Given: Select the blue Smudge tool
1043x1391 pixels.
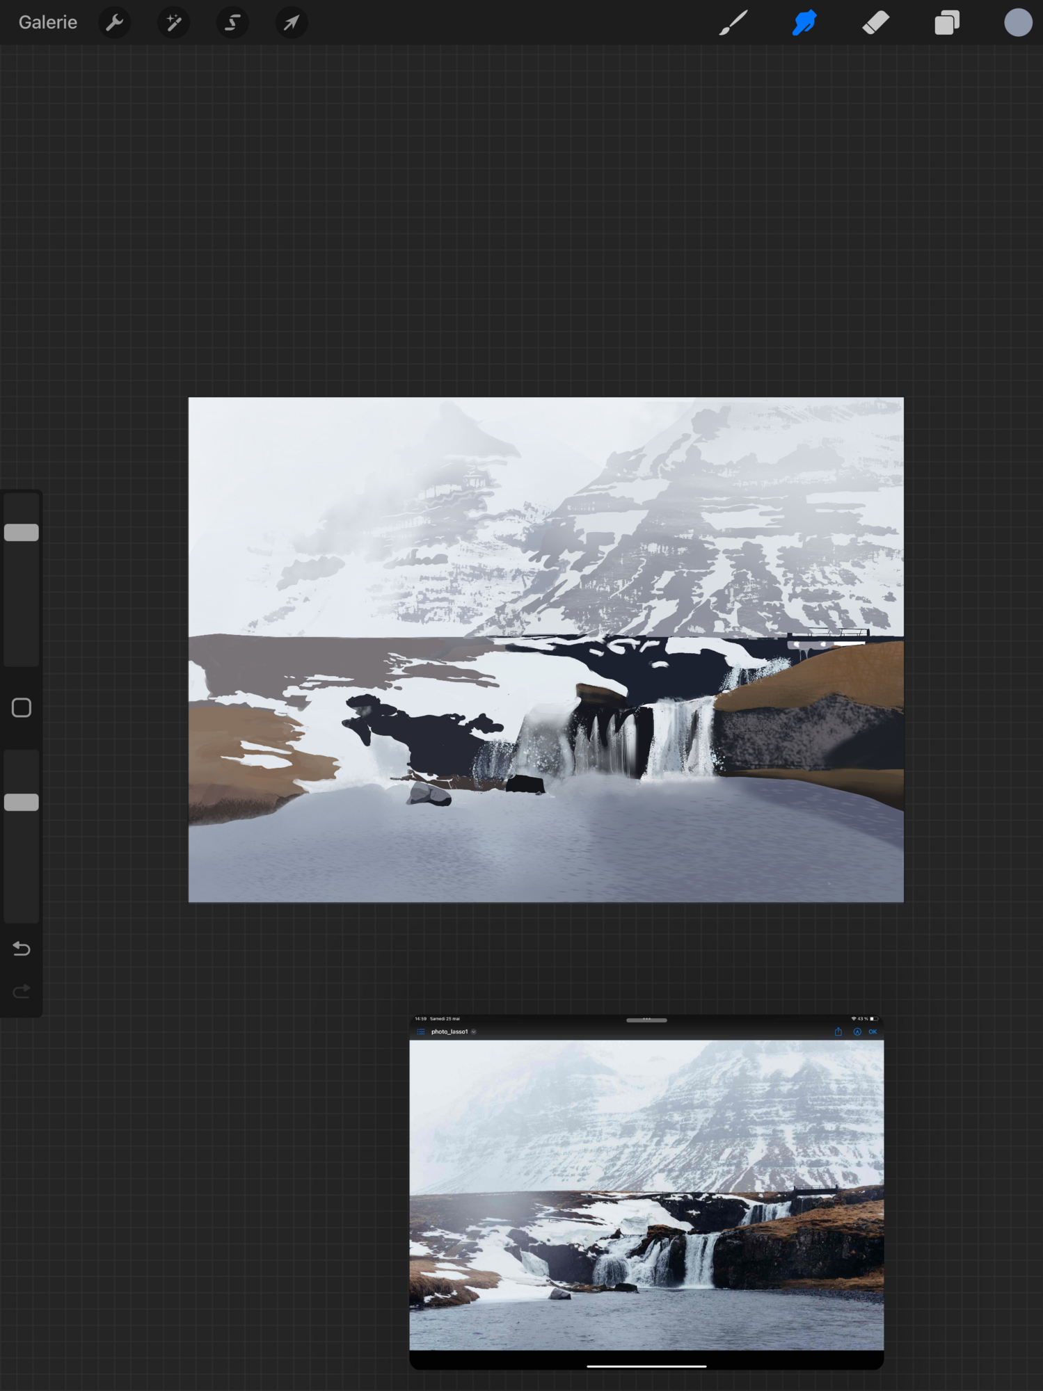Looking at the screenshot, I should [804, 22].
